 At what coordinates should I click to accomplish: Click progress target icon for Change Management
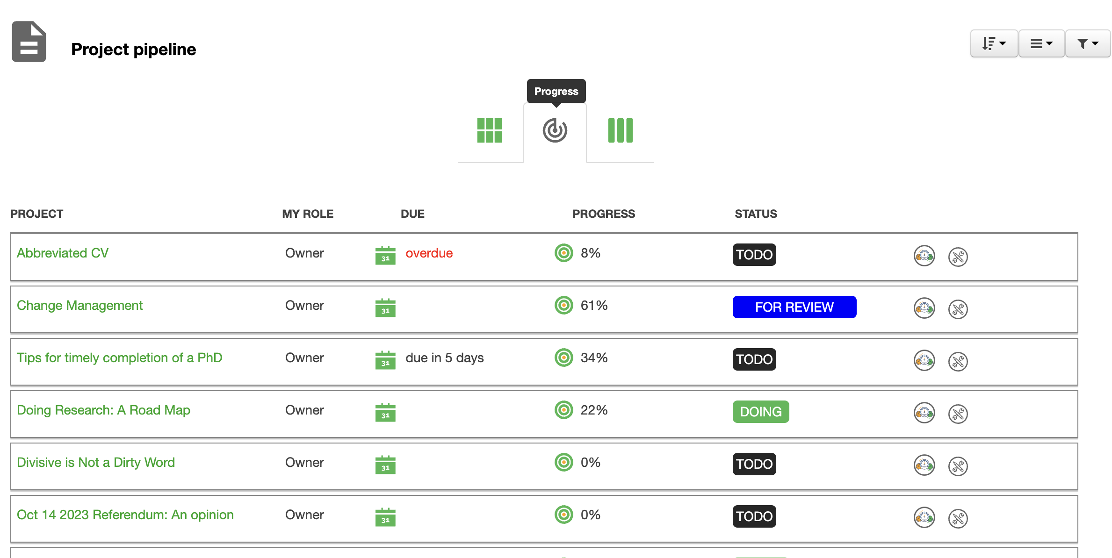point(564,305)
